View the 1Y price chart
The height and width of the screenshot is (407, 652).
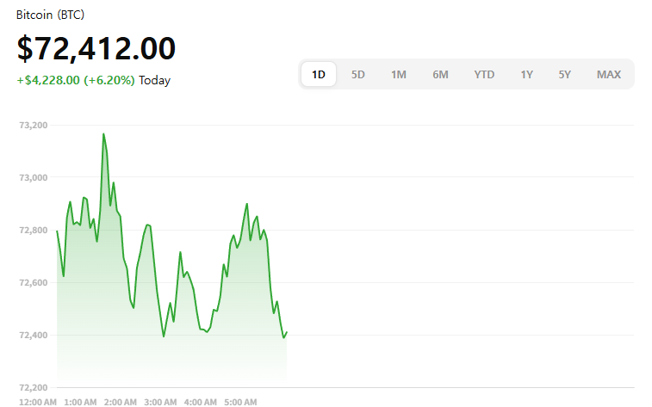pyautogui.click(x=526, y=75)
